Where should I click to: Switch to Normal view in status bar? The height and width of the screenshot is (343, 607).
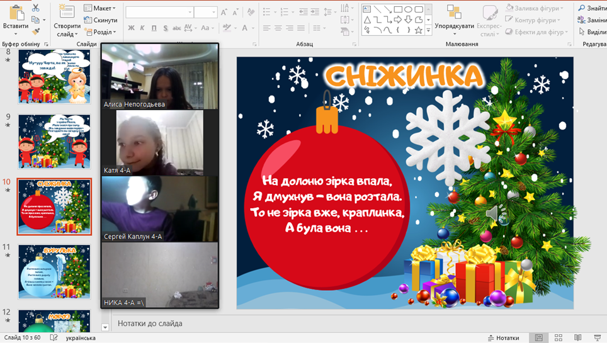538,337
